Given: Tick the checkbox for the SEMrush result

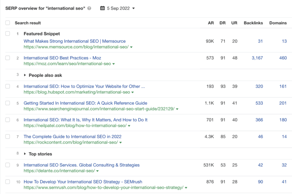Looking at the screenshot, I should point(8,182).
